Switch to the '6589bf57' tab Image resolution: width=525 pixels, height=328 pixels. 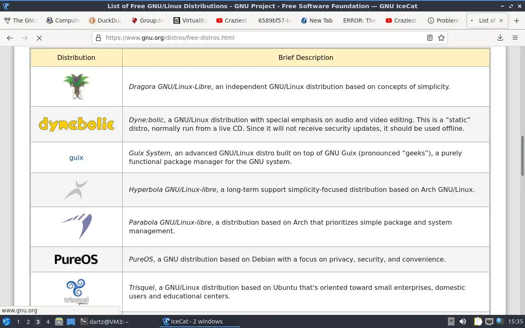[274, 20]
